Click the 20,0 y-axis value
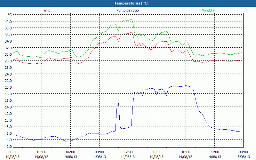 (8, 87)
